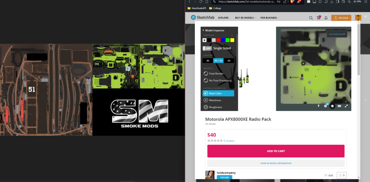Screen dimensions: 370x182
Task: Select No Post-Processing render mode
Action: 217,80
